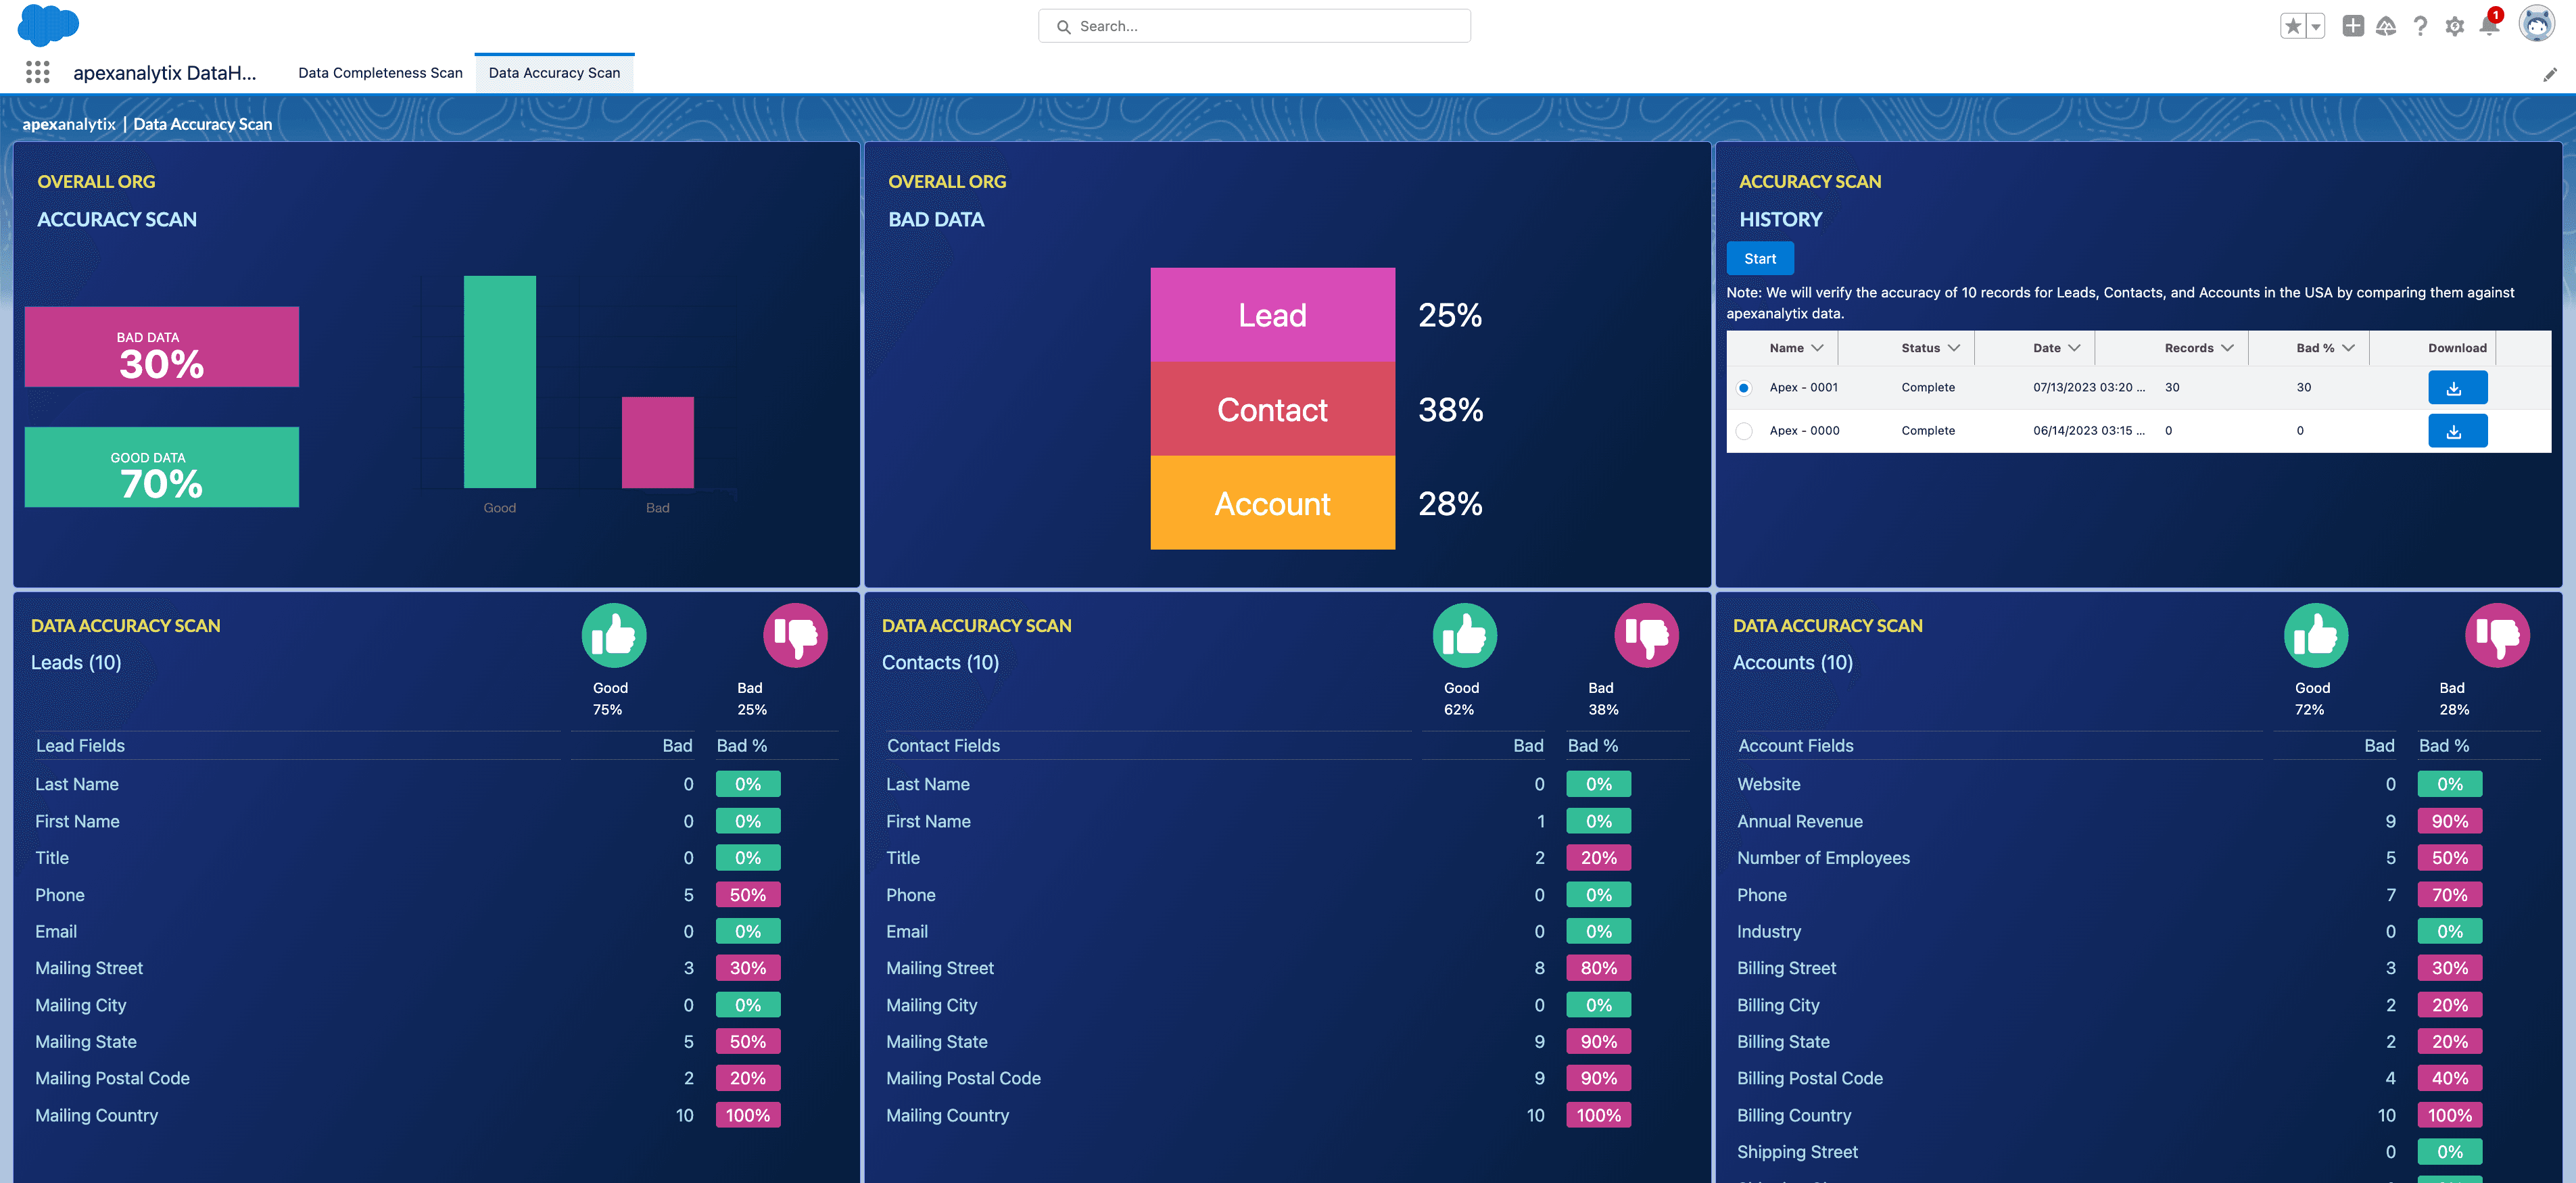Open the Records column dropdown chevron
Image resolution: width=2576 pixels, height=1183 pixels.
coord(2227,348)
